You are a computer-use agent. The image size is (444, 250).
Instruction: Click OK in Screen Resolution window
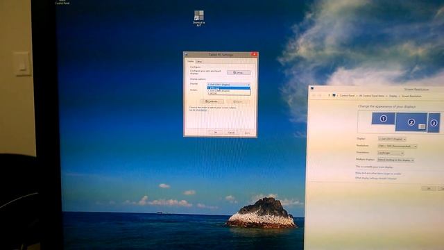click(x=429, y=188)
